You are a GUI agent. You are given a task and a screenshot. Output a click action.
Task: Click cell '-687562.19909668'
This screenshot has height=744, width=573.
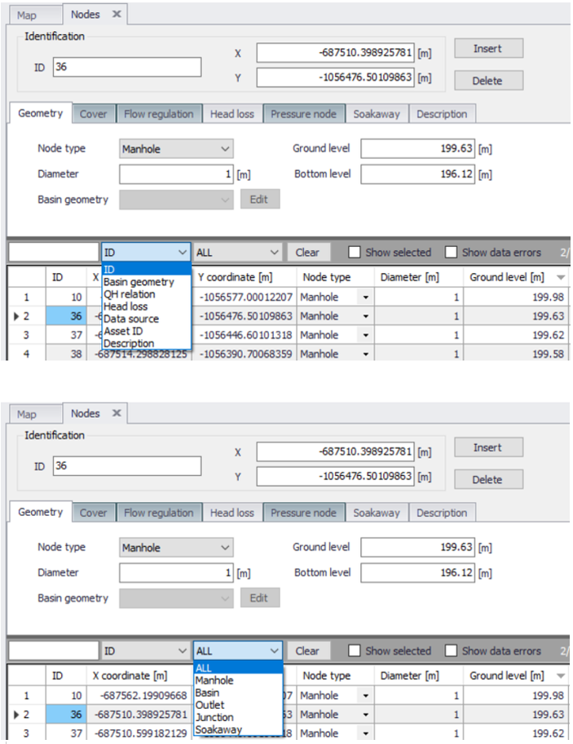click(140, 696)
